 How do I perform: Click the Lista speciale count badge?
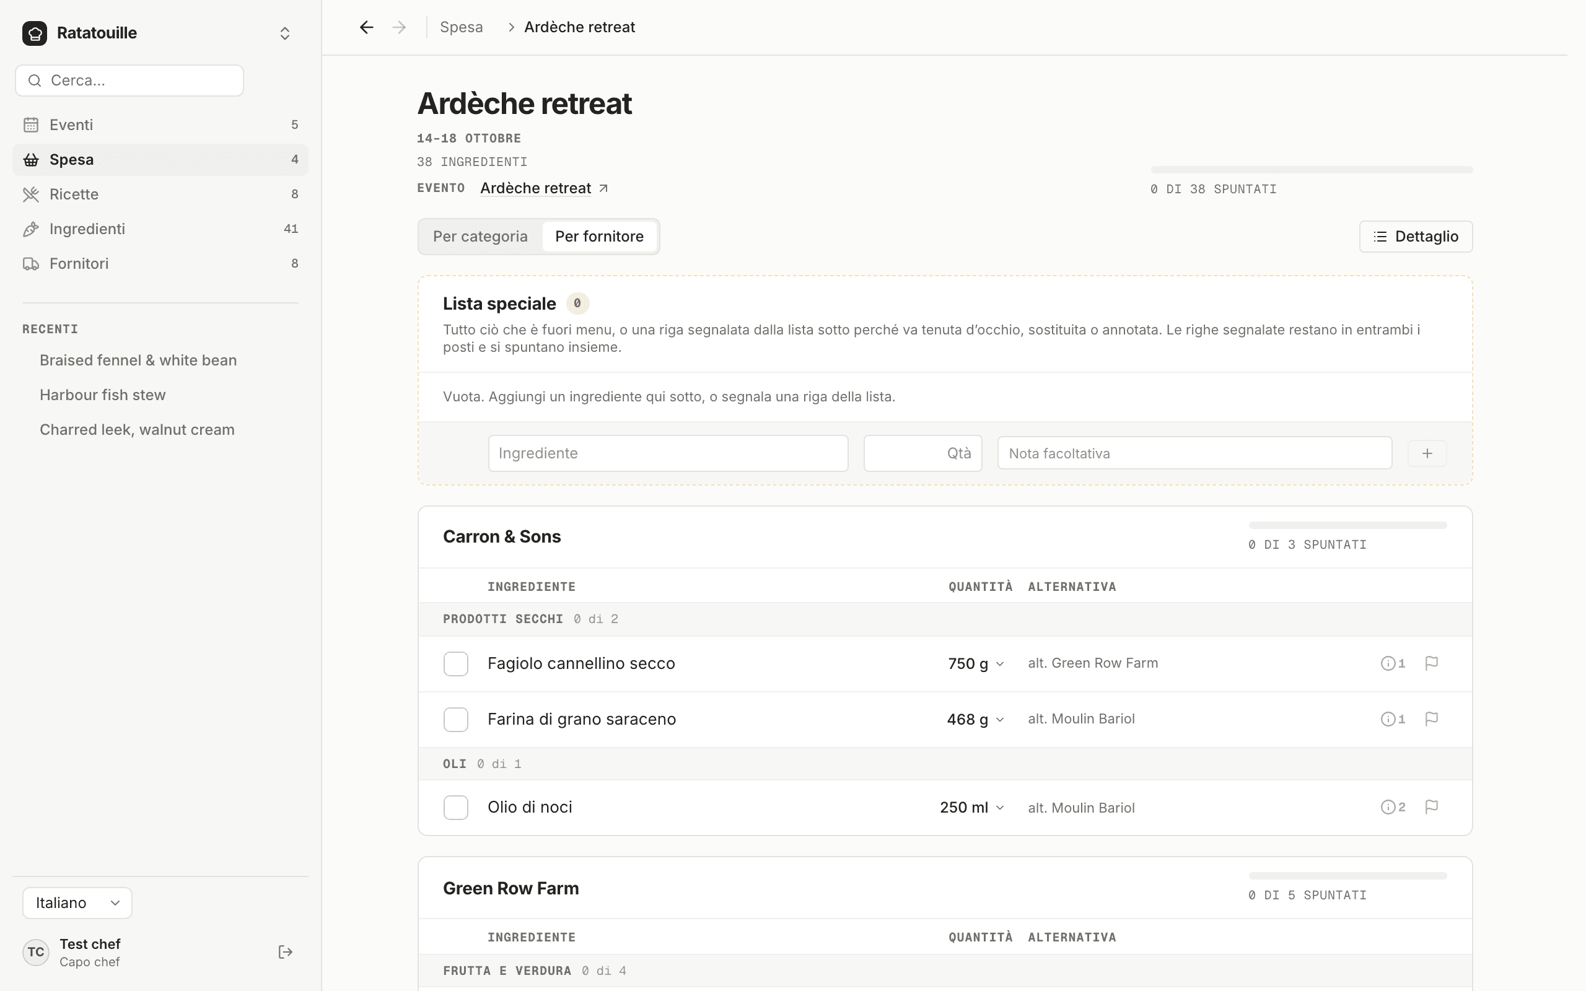pyautogui.click(x=577, y=303)
